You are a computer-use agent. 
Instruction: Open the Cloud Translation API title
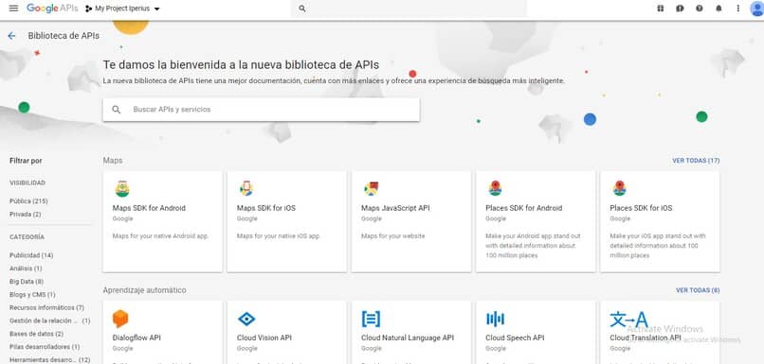point(646,338)
